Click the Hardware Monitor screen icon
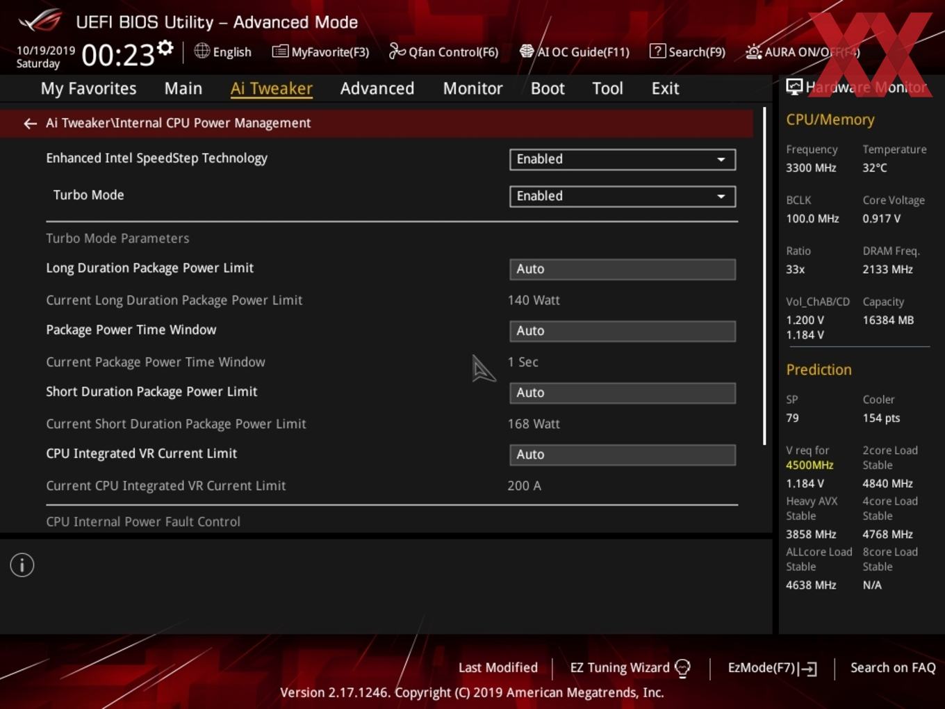 click(794, 87)
